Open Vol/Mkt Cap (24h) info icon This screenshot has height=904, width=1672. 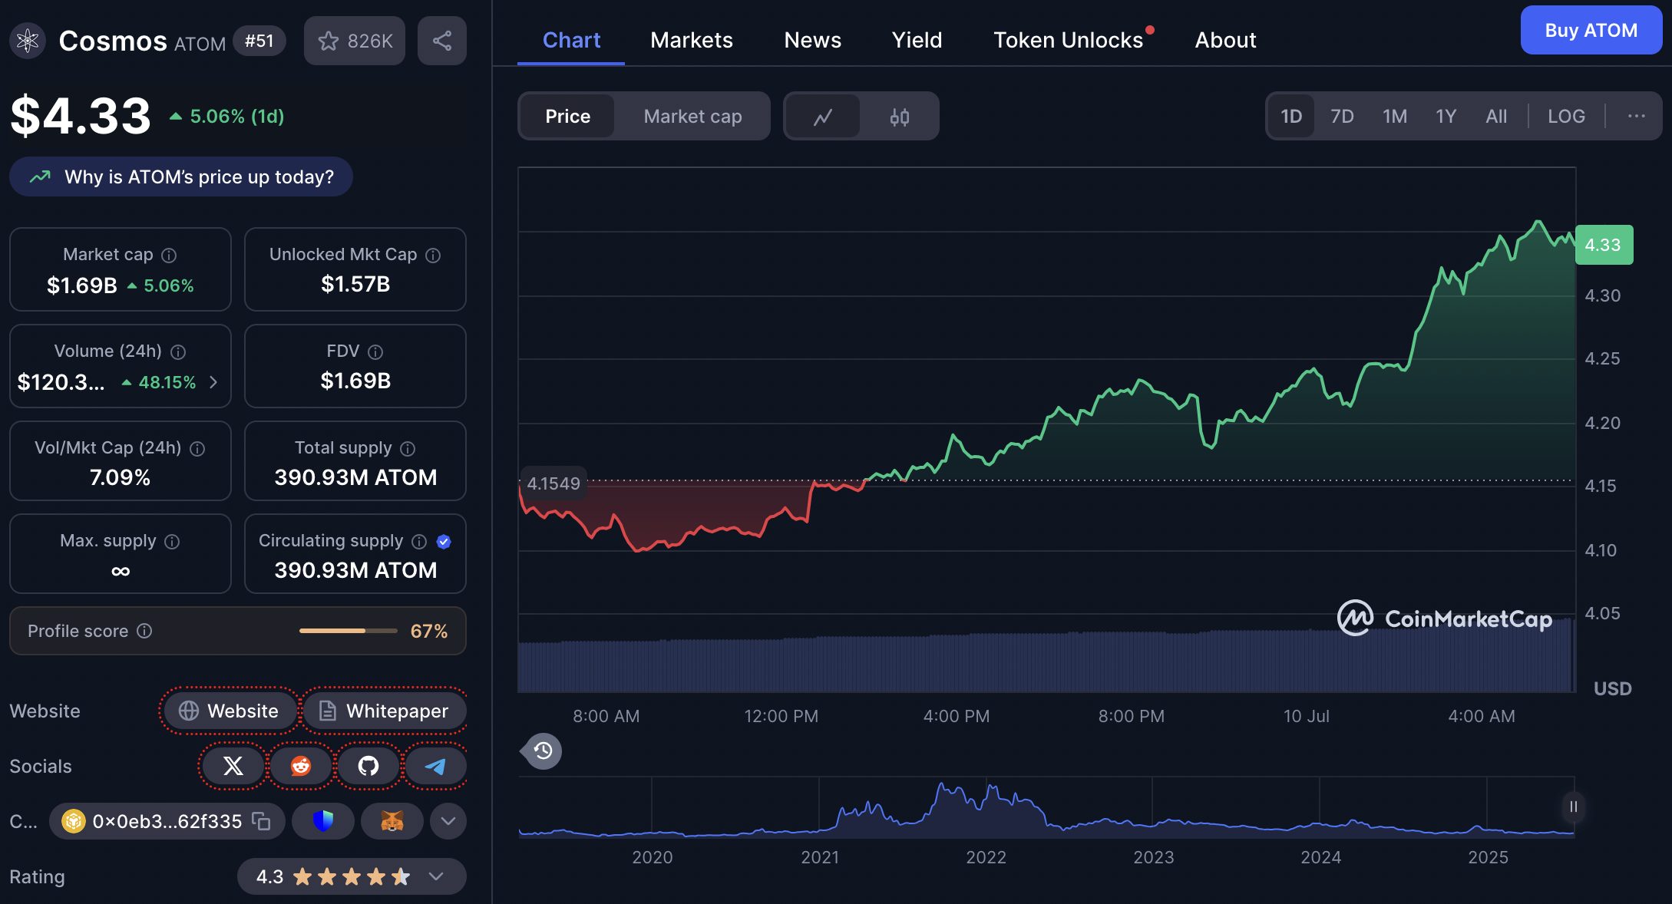[x=197, y=449]
